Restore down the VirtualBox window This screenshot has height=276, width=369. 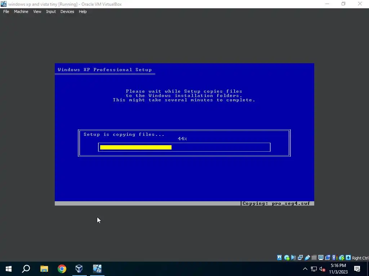343,4
